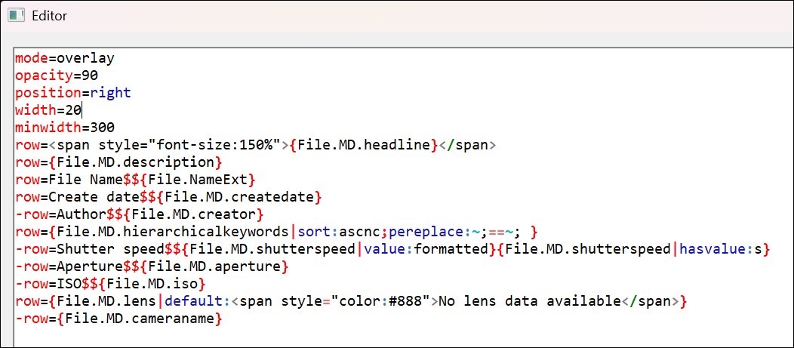
Task: Click "sort:ascnc" formatter text
Action: [339, 232]
